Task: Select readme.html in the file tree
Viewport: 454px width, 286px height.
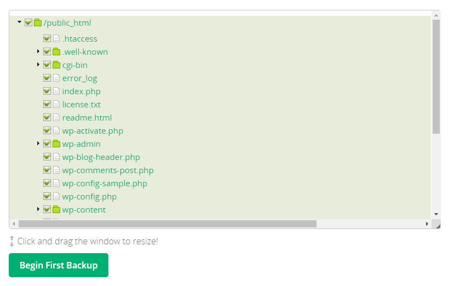Action: point(87,118)
